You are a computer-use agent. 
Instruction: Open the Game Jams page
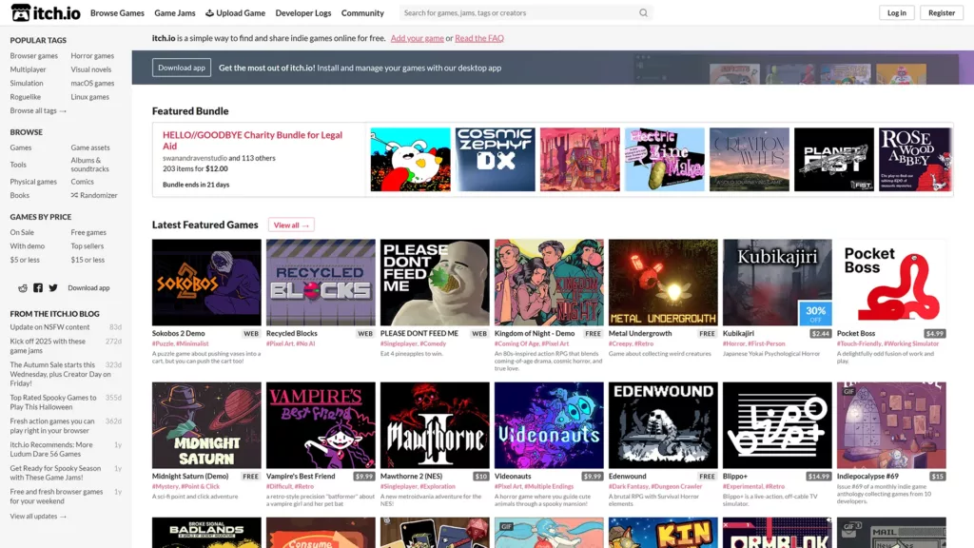(x=174, y=12)
